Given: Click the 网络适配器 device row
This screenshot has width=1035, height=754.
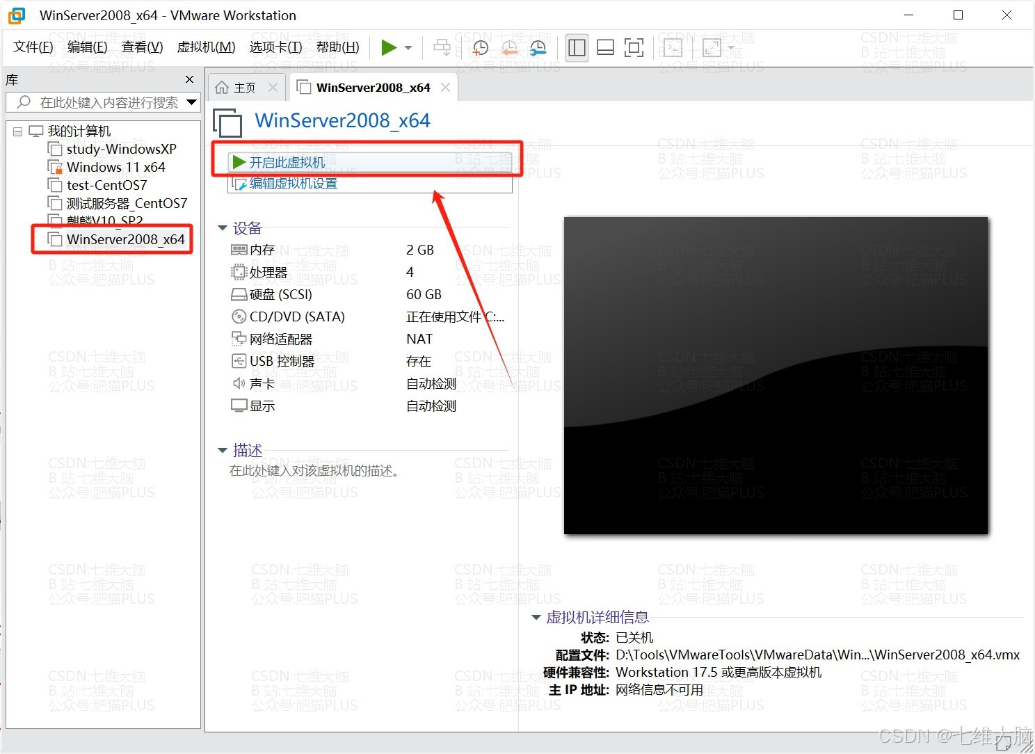Looking at the screenshot, I should click(x=369, y=339).
